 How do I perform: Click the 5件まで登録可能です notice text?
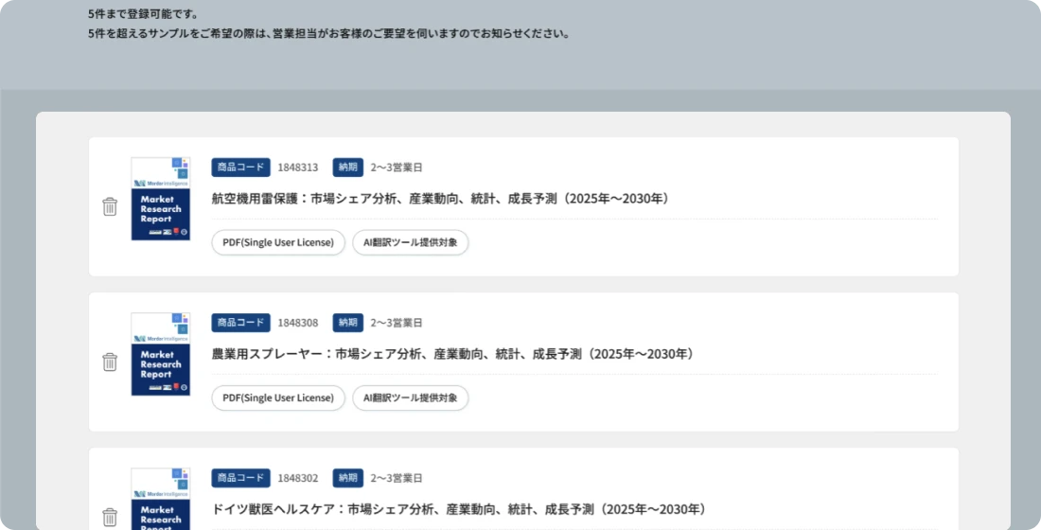[143, 14]
